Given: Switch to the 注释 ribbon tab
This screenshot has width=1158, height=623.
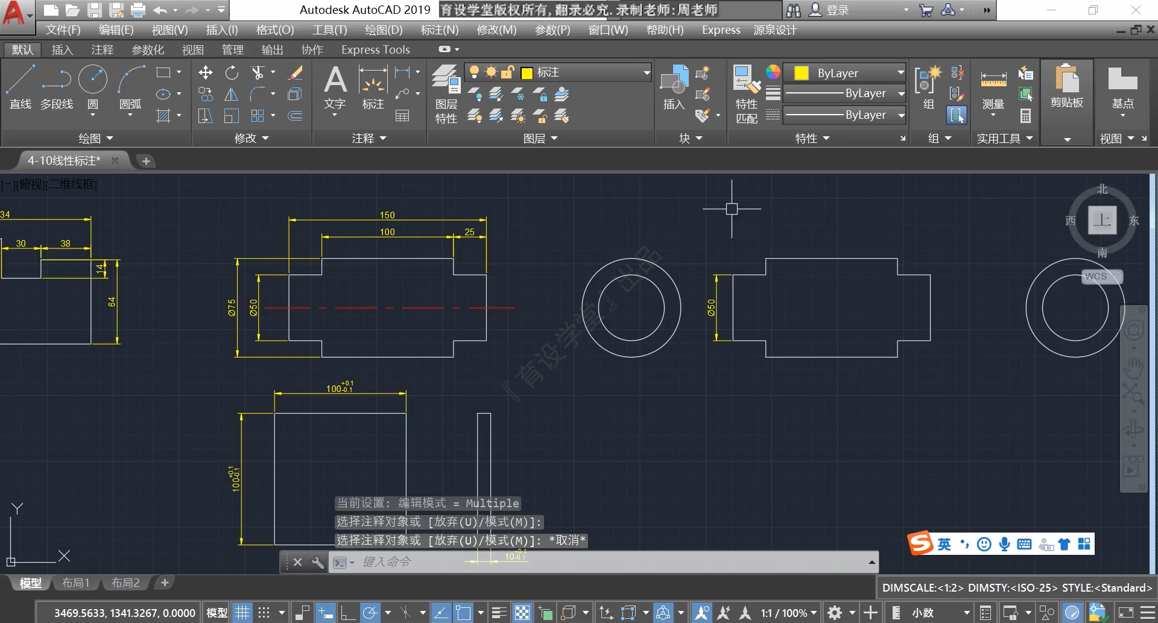Looking at the screenshot, I should [x=103, y=49].
